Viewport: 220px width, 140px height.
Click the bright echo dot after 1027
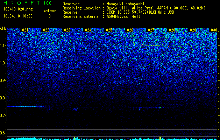click(160, 108)
